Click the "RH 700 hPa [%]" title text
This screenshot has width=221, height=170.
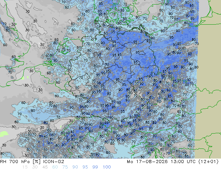tap(20, 162)
